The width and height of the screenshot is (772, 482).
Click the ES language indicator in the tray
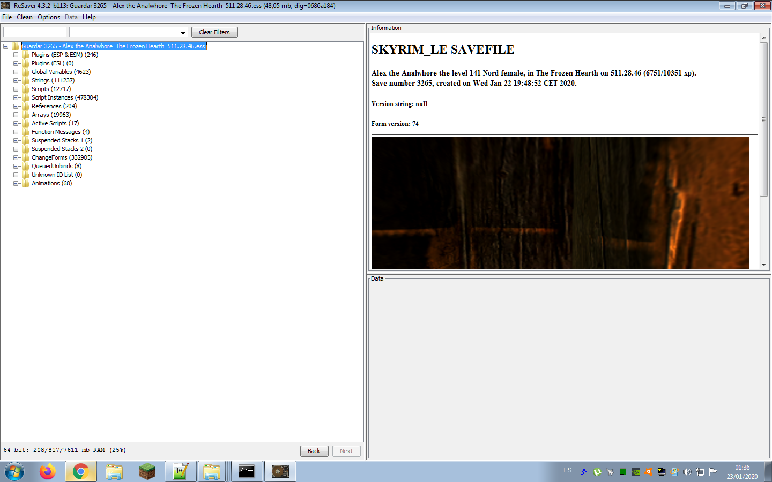click(567, 470)
